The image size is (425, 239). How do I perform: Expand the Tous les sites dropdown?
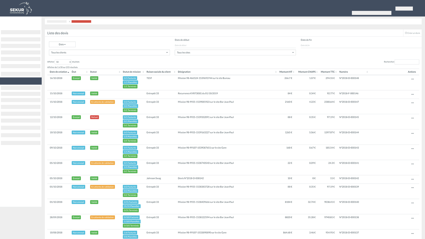point(235,53)
